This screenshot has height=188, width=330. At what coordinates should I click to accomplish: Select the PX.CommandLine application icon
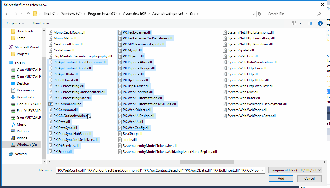50,104
